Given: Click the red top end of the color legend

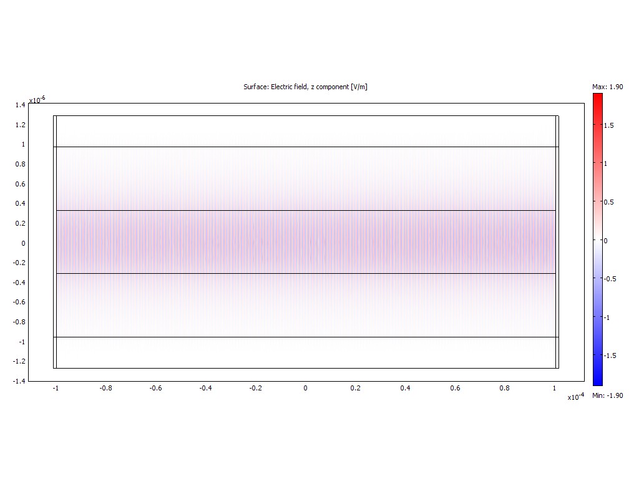Looking at the screenshot, I should (597, 96).
